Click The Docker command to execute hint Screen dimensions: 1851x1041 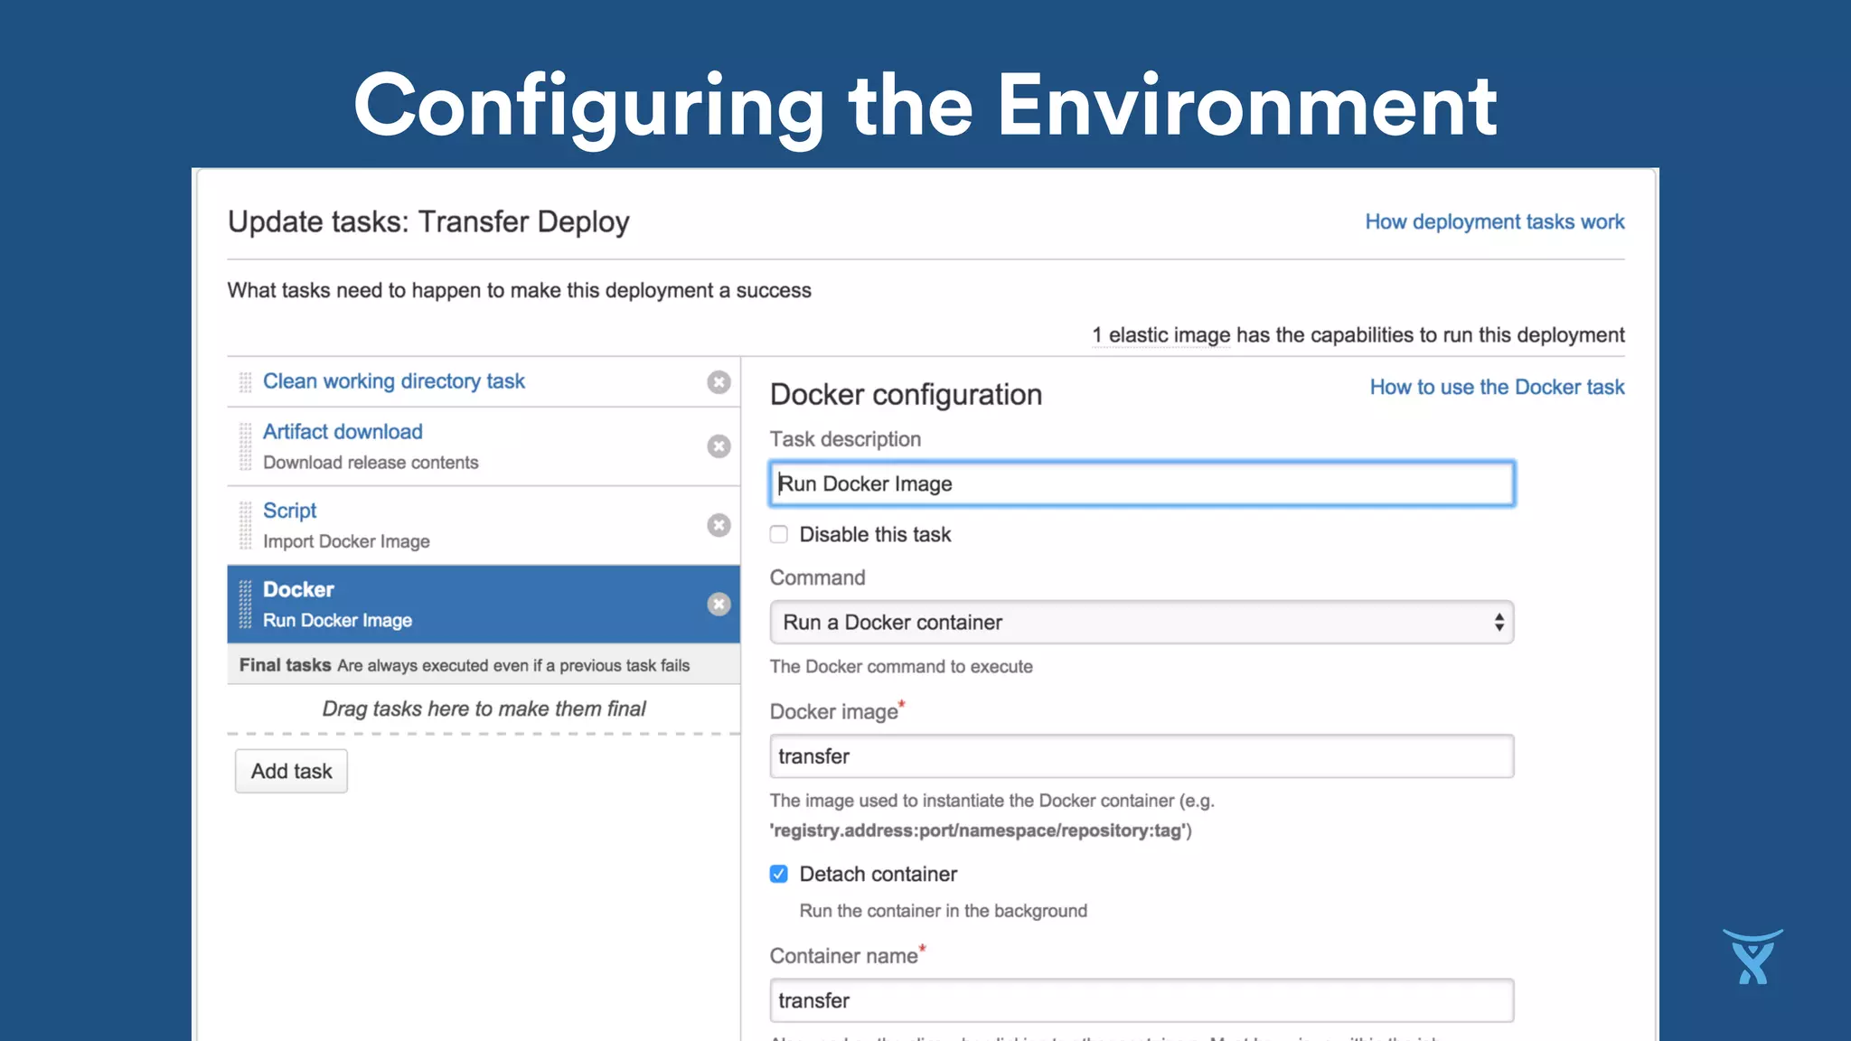(x=901, y=667)
